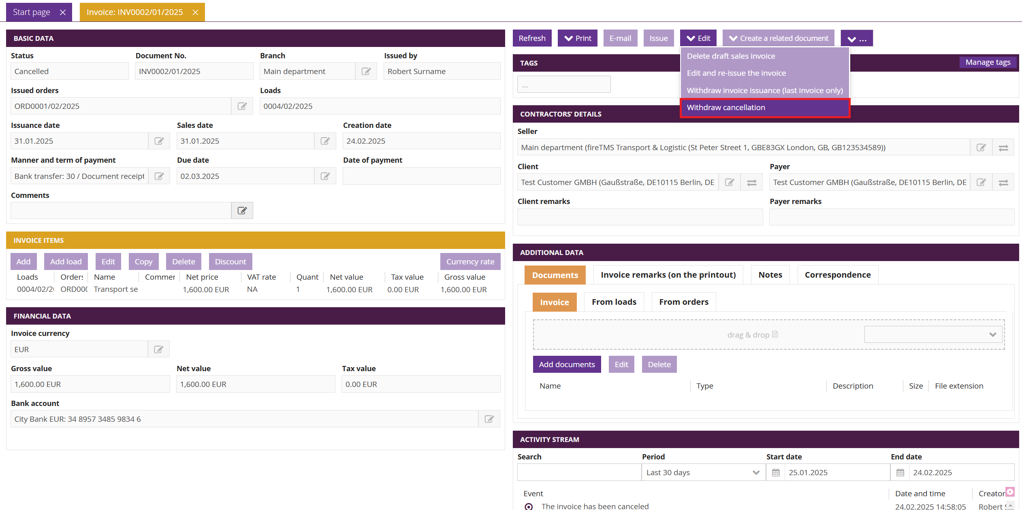Open the document type dropdown in drag & drop area
Image resolution: width=1022 pixels, height=510 pixels.
(933, 334)
